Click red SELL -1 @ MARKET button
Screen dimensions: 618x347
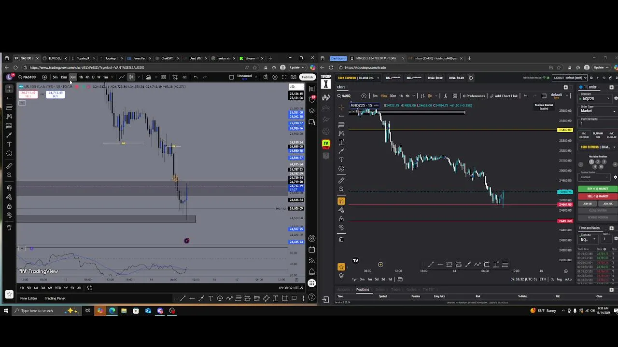point(598,196)
